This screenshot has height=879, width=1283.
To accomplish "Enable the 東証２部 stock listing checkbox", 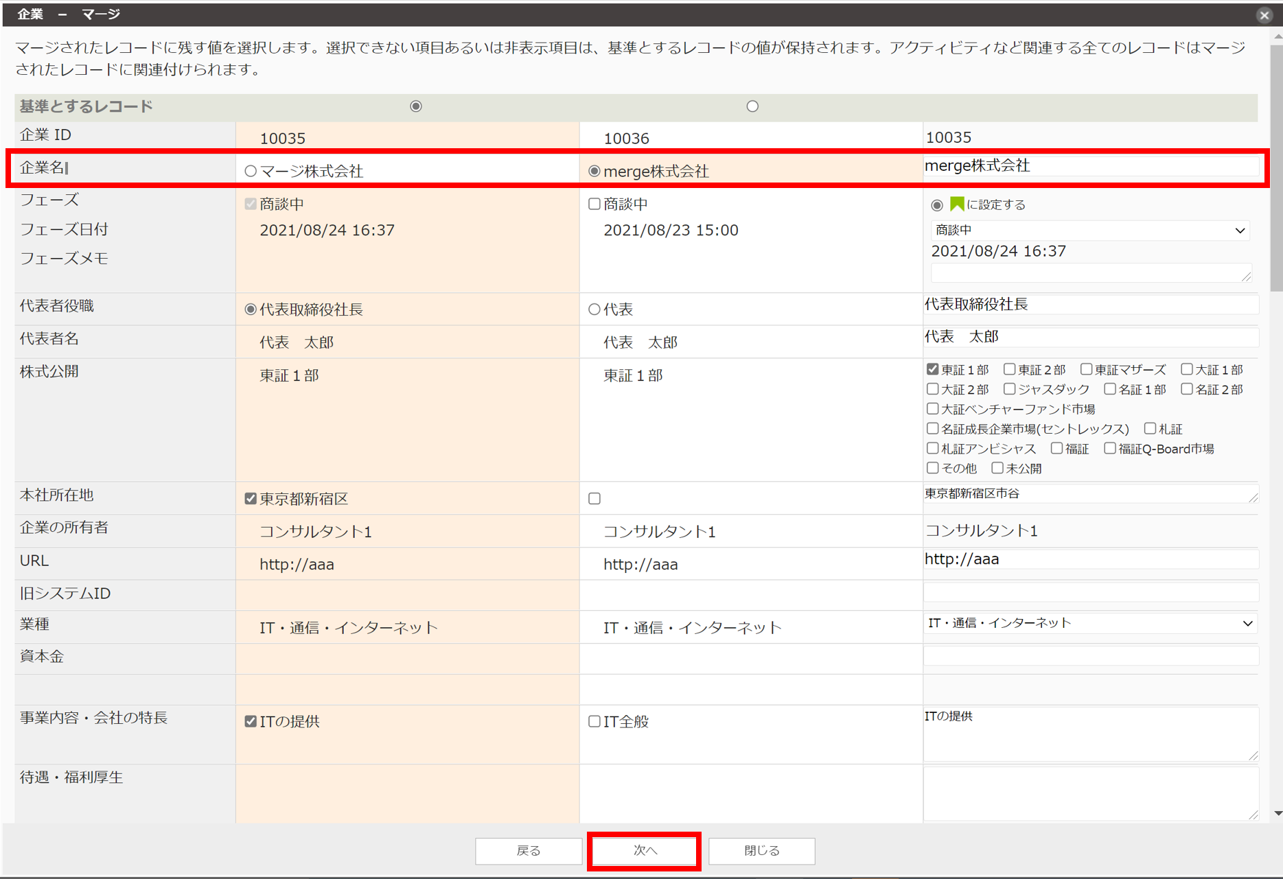I will click(1009, 370).
